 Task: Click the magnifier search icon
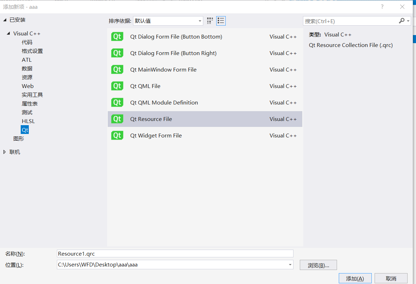(402, 21)
